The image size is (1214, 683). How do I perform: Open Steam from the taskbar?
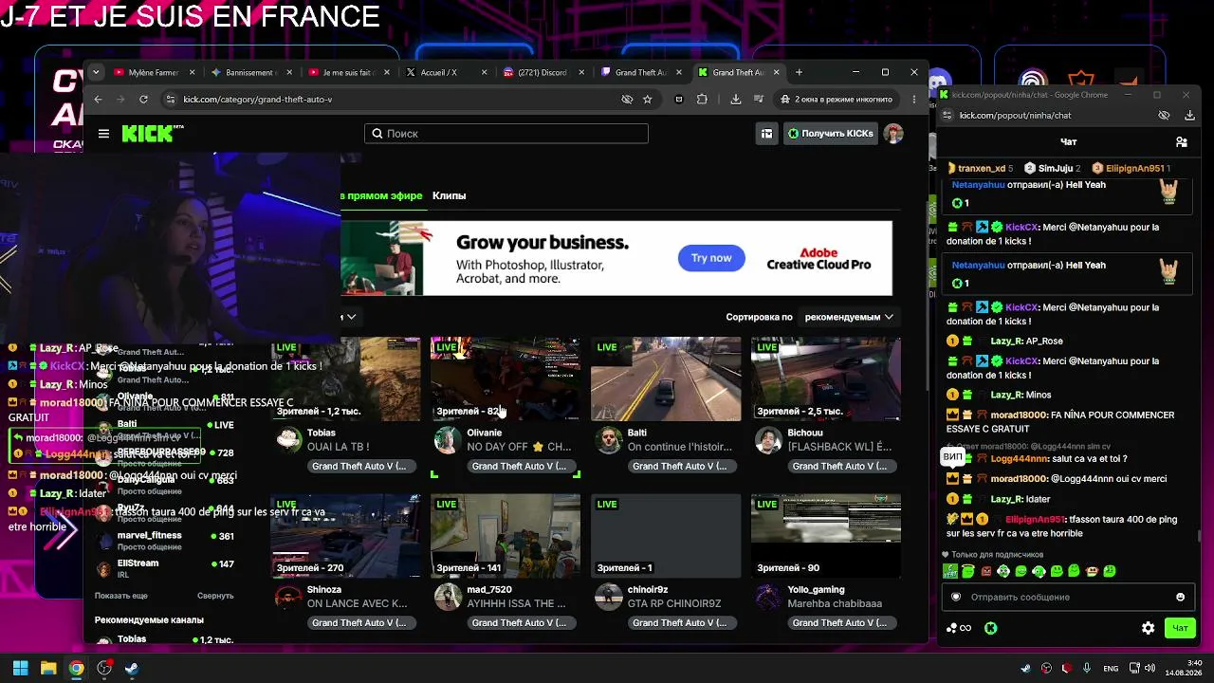click(132, 668)
